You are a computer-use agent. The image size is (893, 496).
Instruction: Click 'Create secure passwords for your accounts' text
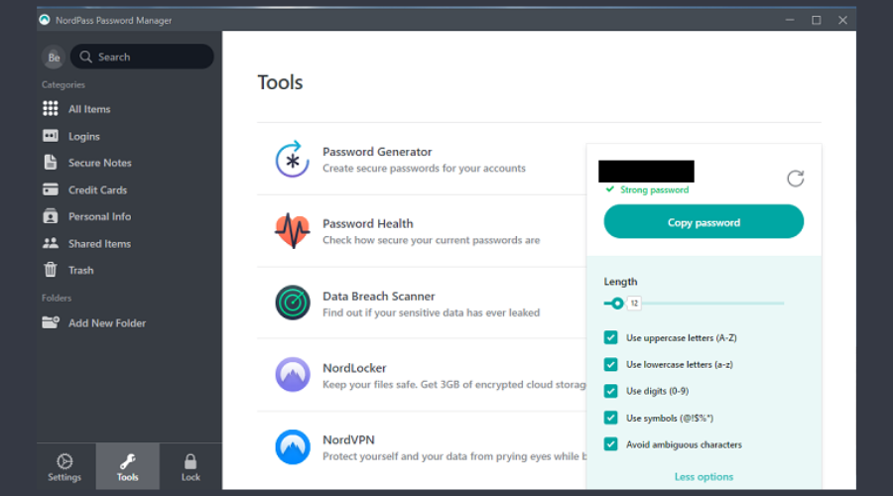pos(424,168)
